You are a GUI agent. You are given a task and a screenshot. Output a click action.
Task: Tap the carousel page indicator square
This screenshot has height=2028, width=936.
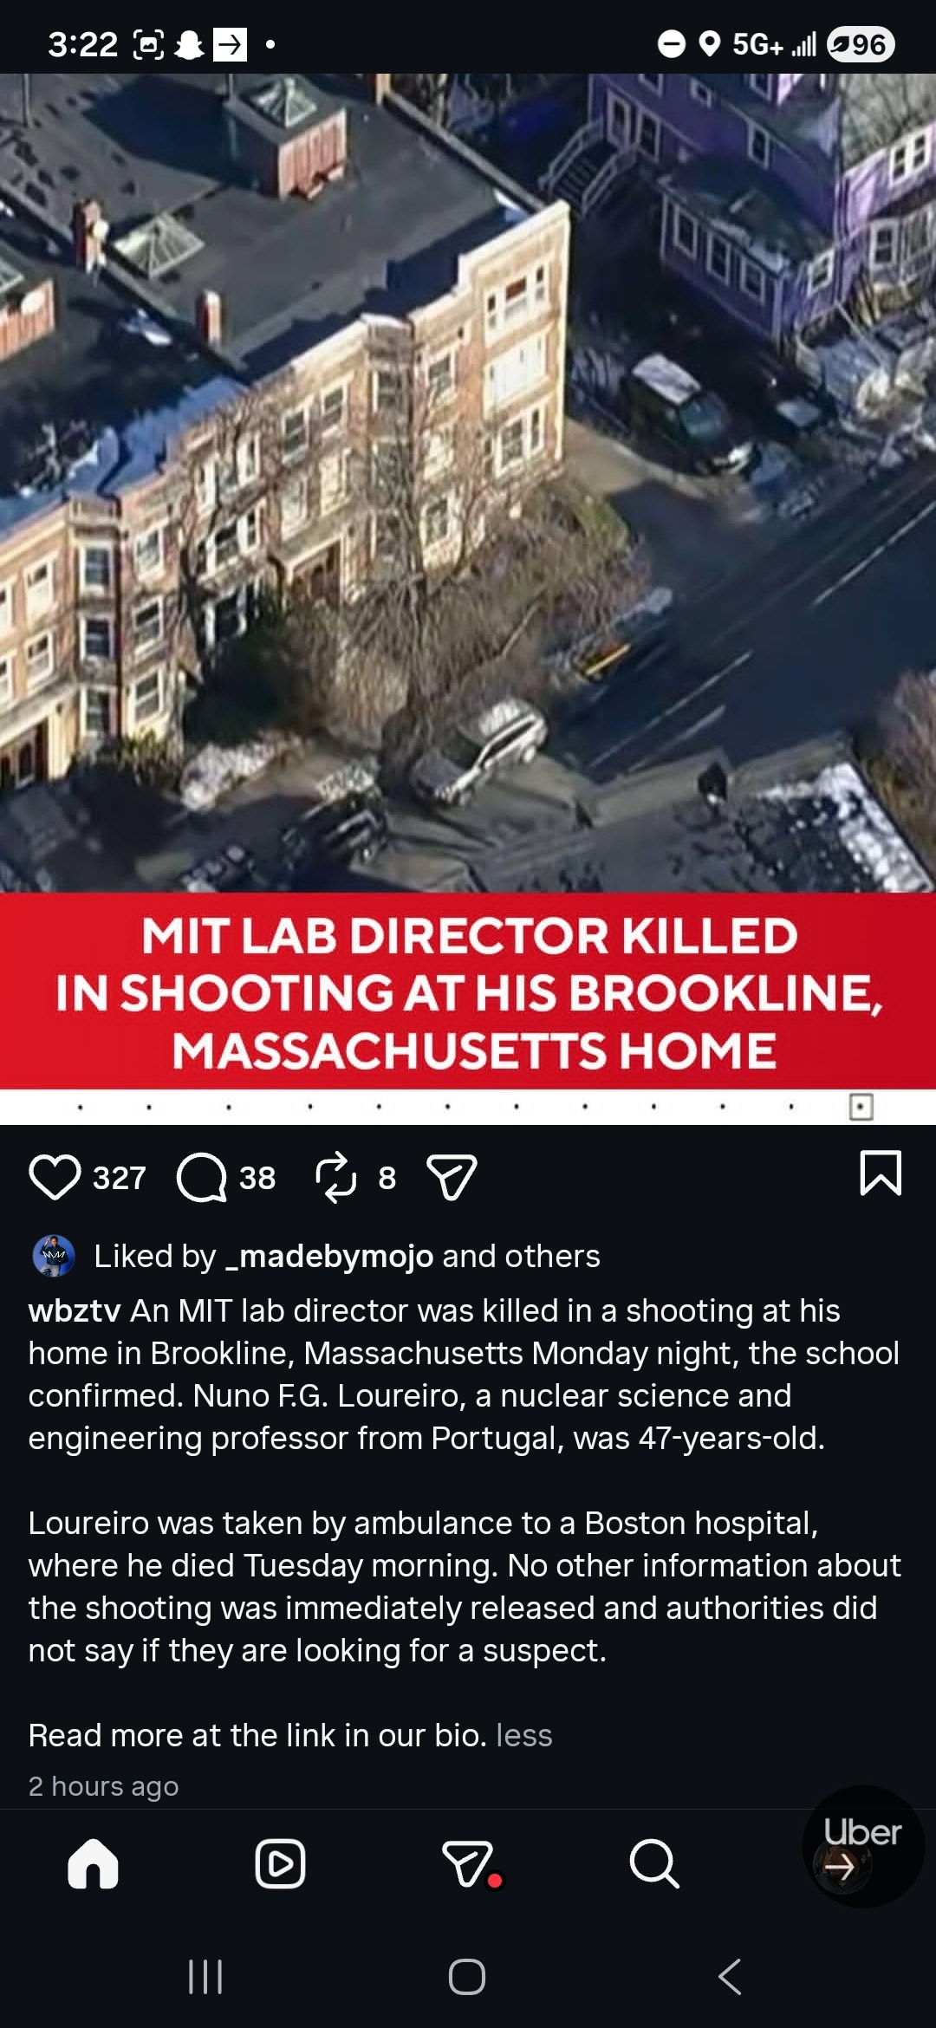coord(861,1107)
